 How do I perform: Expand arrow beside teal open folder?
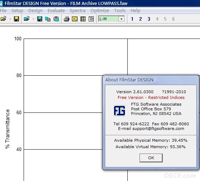[33, 19]
